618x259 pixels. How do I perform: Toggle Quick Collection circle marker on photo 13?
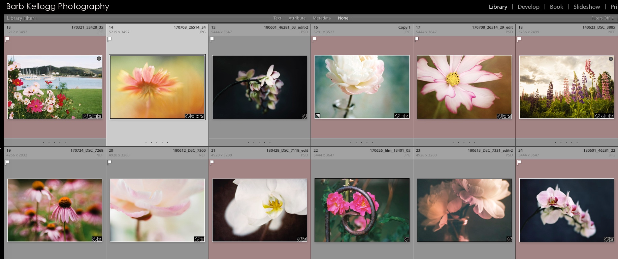pyautogui.click(x=99, y=59)
